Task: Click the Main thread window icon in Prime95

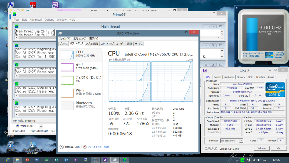Action: click(x=17, y=26)
